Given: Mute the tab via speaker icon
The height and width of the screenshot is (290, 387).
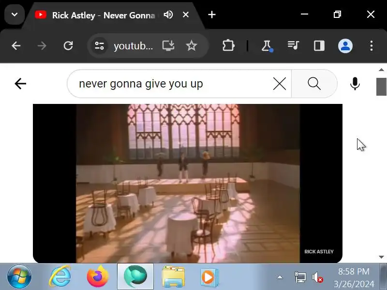Looking at the screenshot, I should pos(168,15).
